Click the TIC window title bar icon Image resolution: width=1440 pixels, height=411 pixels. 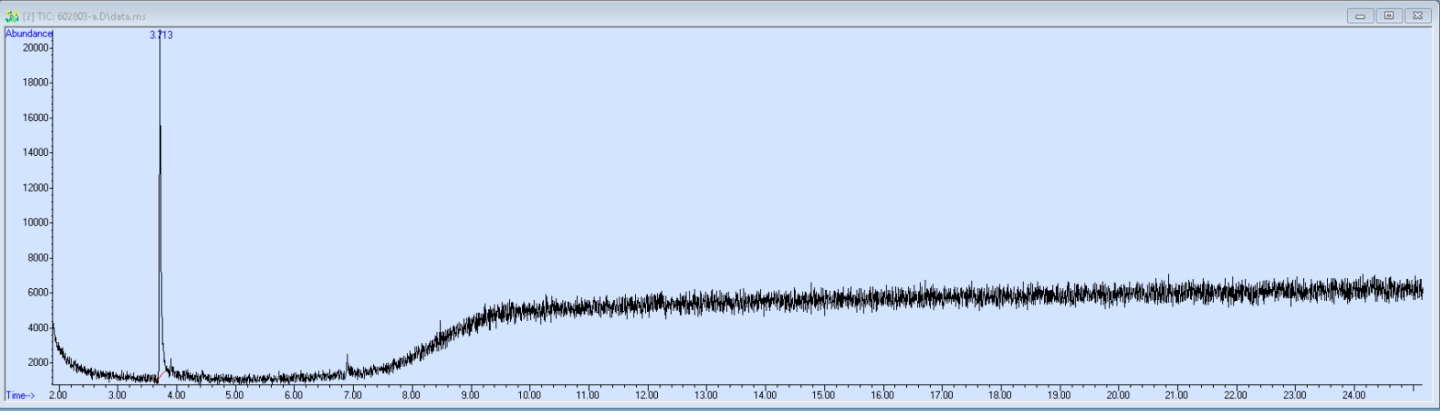pos(12,17)
